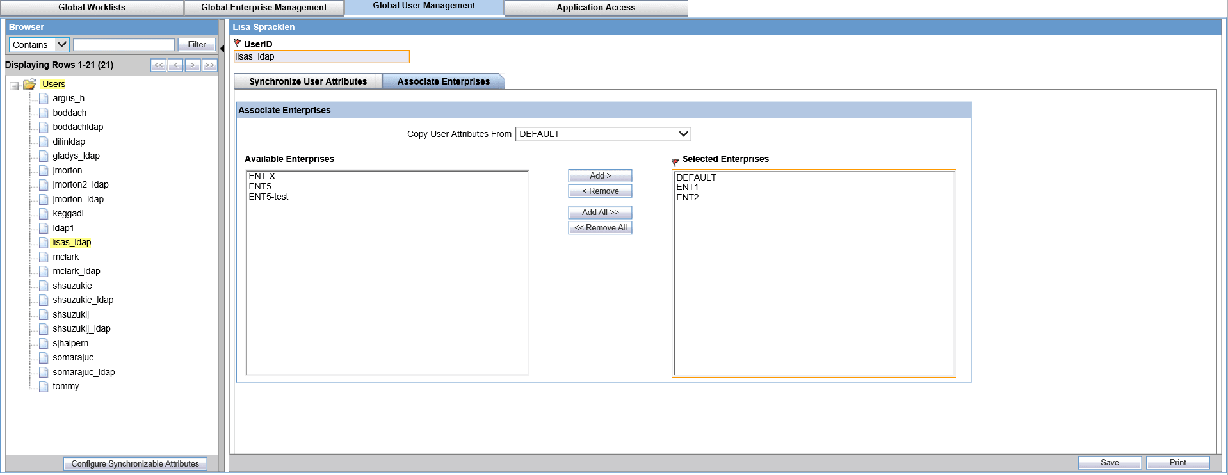Click the document icon next to somarajuc

(x=44, y=358)
